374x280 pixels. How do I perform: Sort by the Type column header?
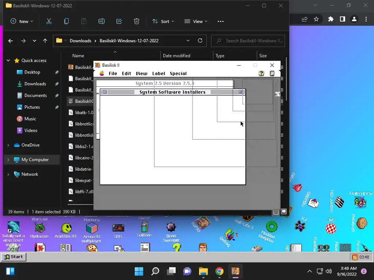[220, 56]
